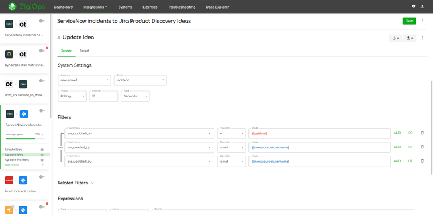This screenshot has width=433, height=215.
Task: Switch to the Source tab
Action: (66, 51)
